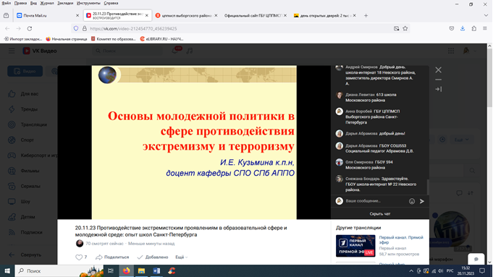Open the VK services grid icon
493x277 pixels.
coord(451,51)
